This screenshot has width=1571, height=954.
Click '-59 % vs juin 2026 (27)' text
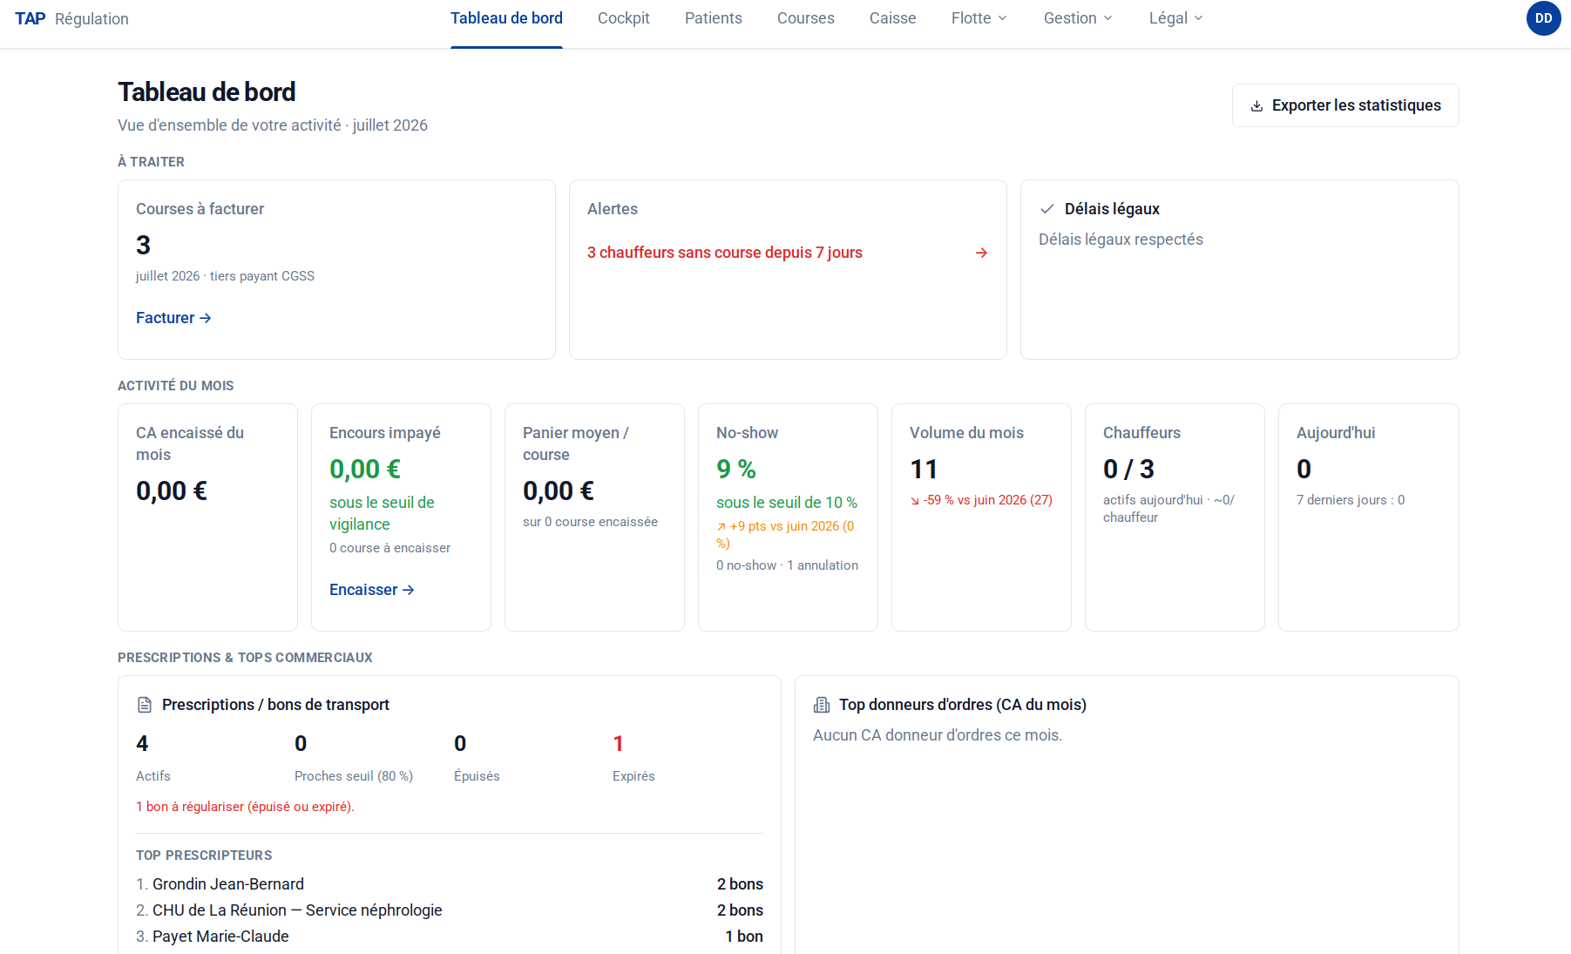988,500
